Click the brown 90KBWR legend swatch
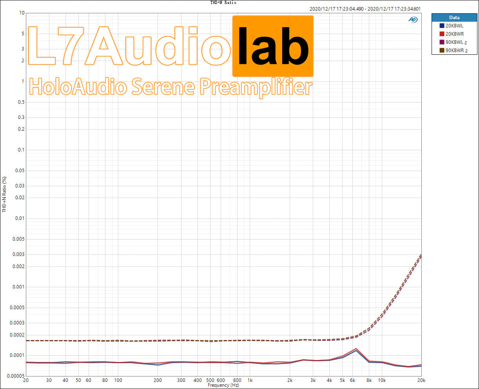This screenshot has height=389, width=479. tap(442, 50)
